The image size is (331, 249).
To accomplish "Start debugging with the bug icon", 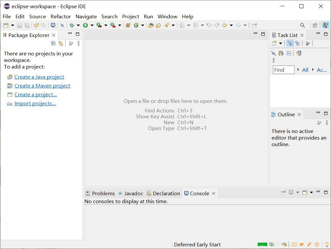I will 72,26.
